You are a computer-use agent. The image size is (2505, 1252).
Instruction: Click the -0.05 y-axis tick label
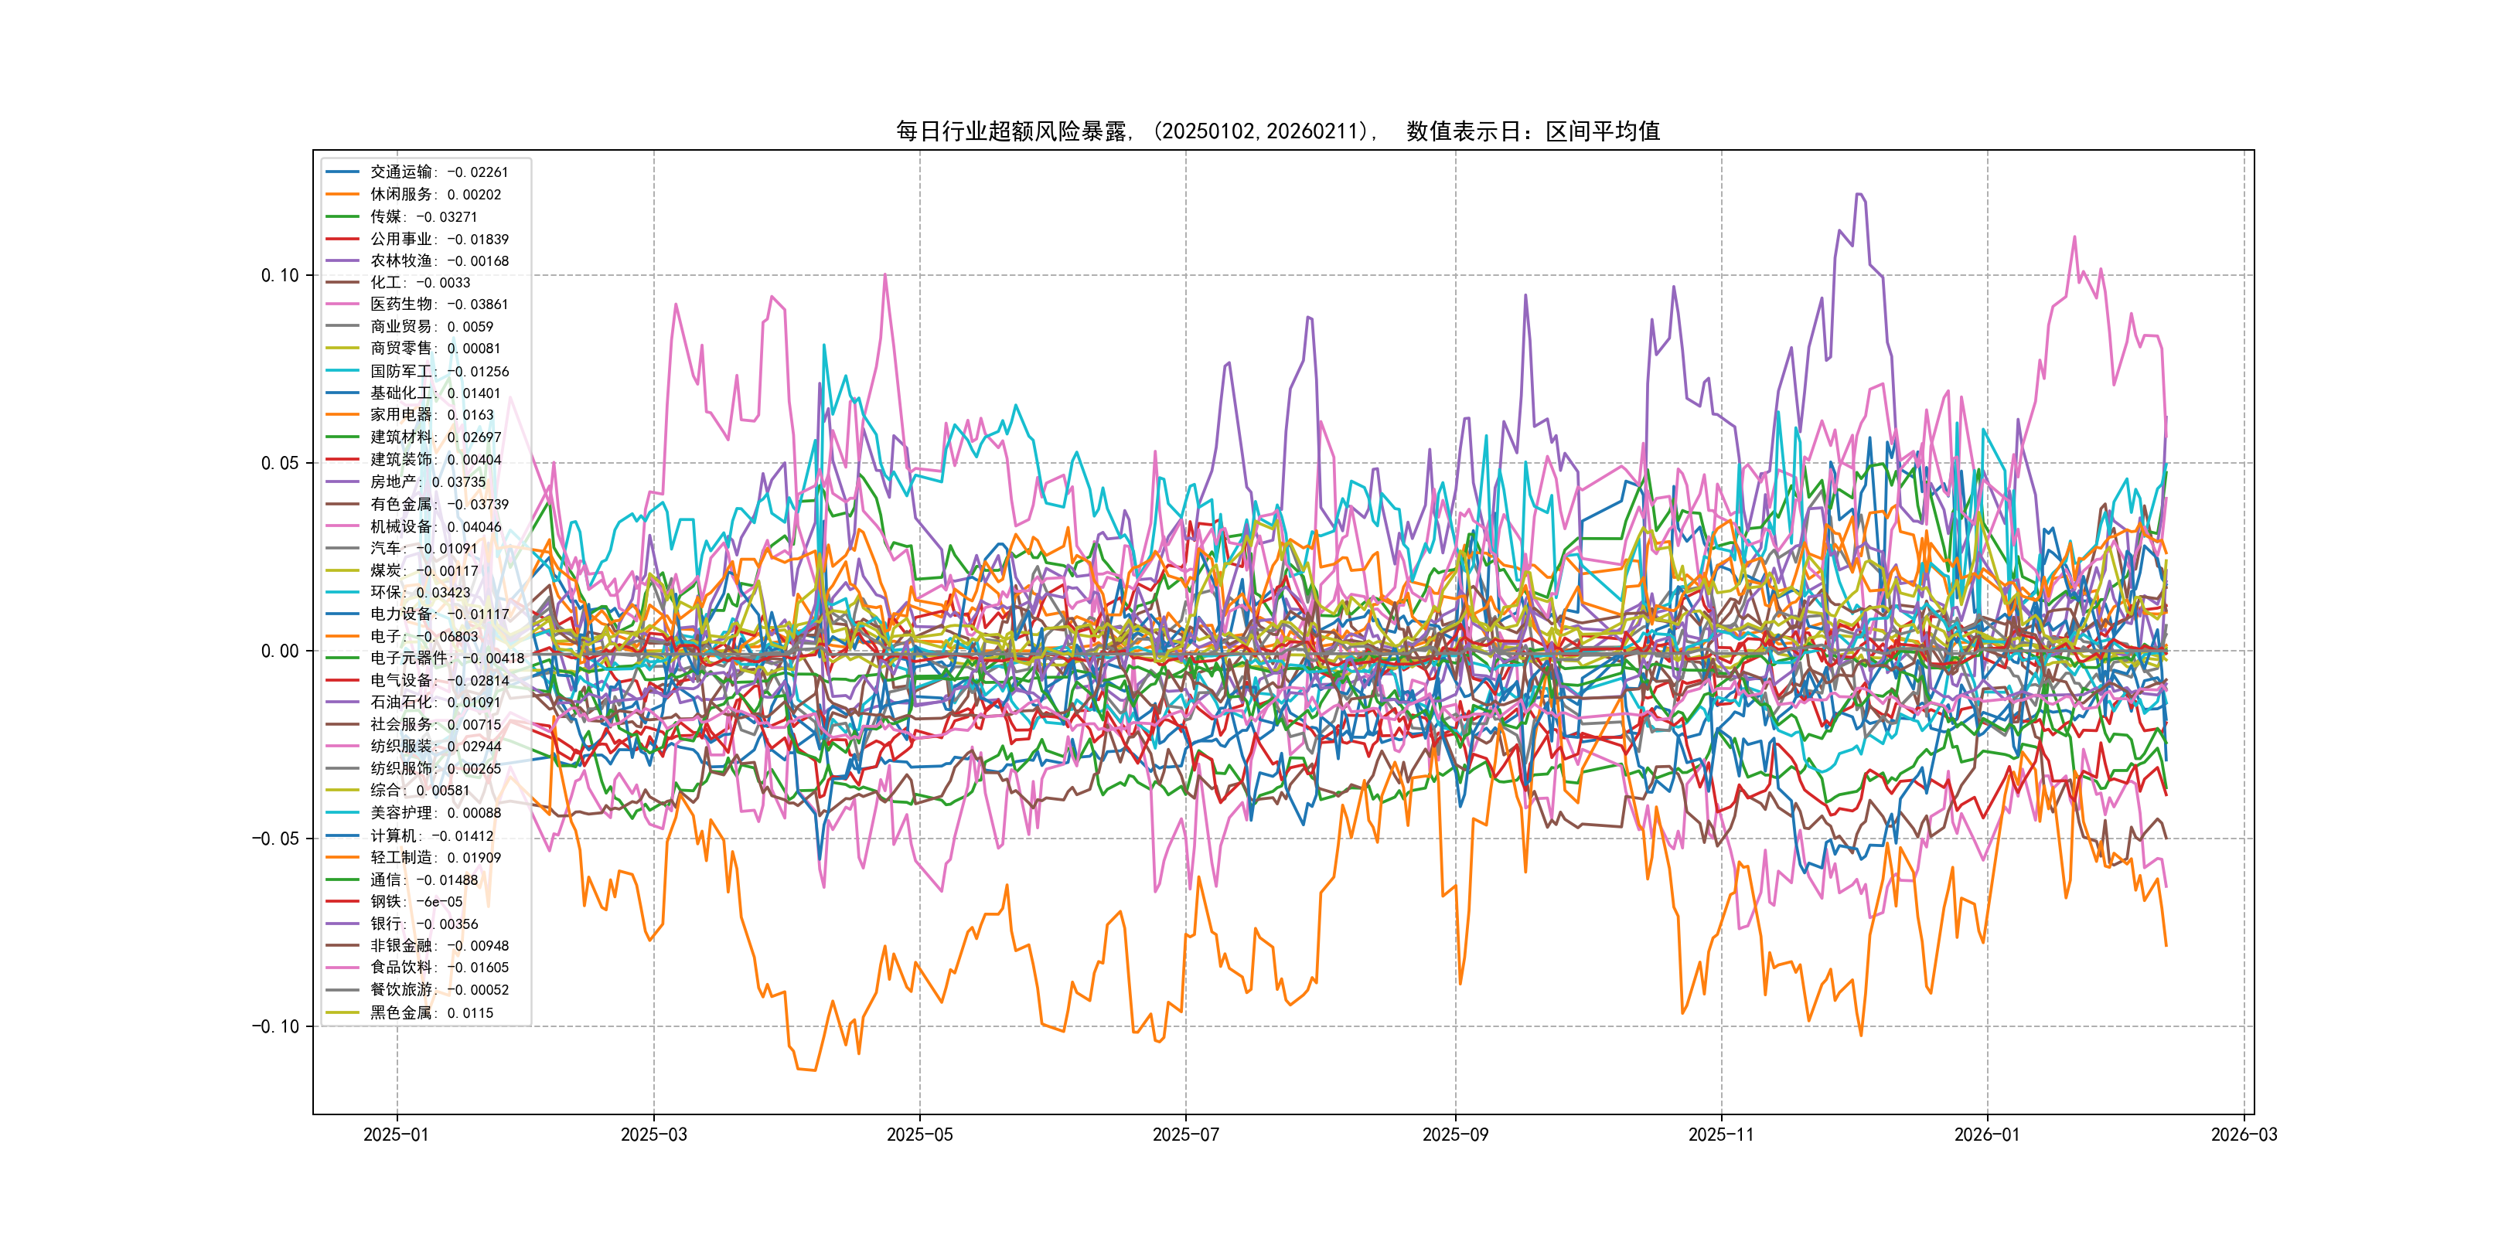275,839
